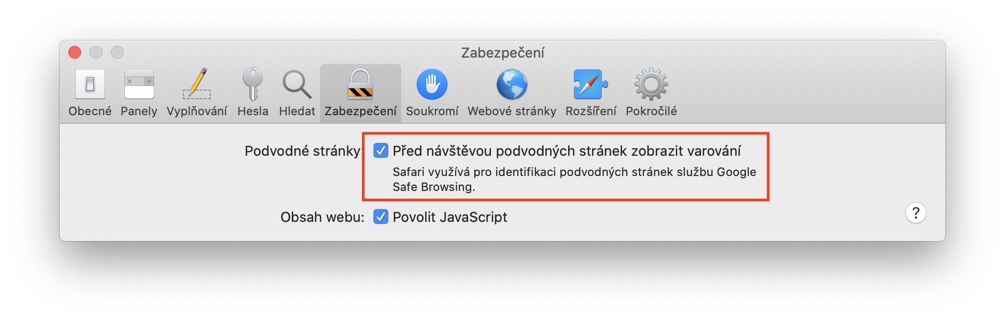This screenshot has height=320, width=1005.
Task: Open the Obecné preferences switch icon
Action: click(90, 84)
